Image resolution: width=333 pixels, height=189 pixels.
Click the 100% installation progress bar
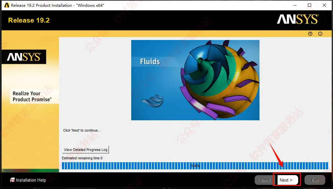pyautogui.click(x=195, y=166)
